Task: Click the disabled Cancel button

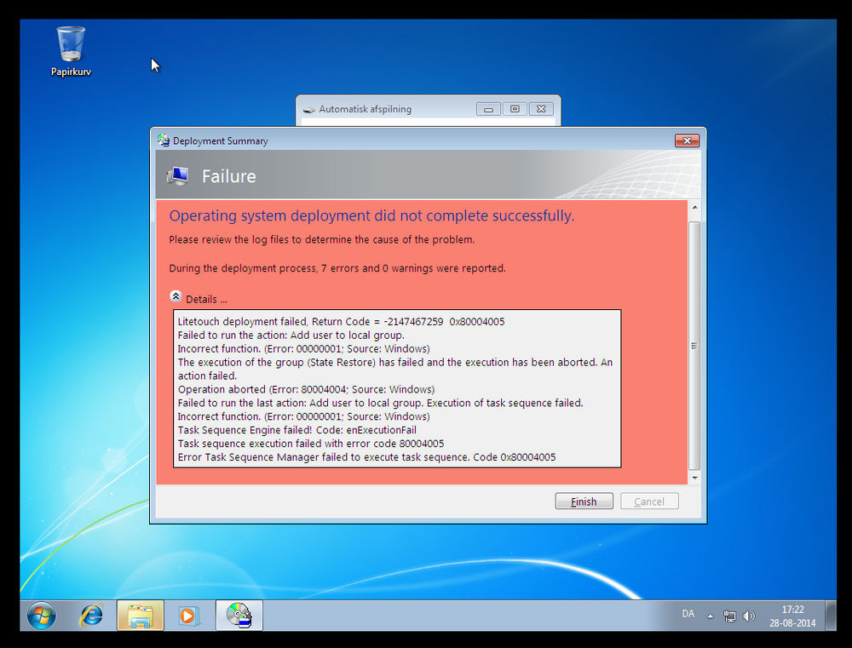Action: (649, 501)
